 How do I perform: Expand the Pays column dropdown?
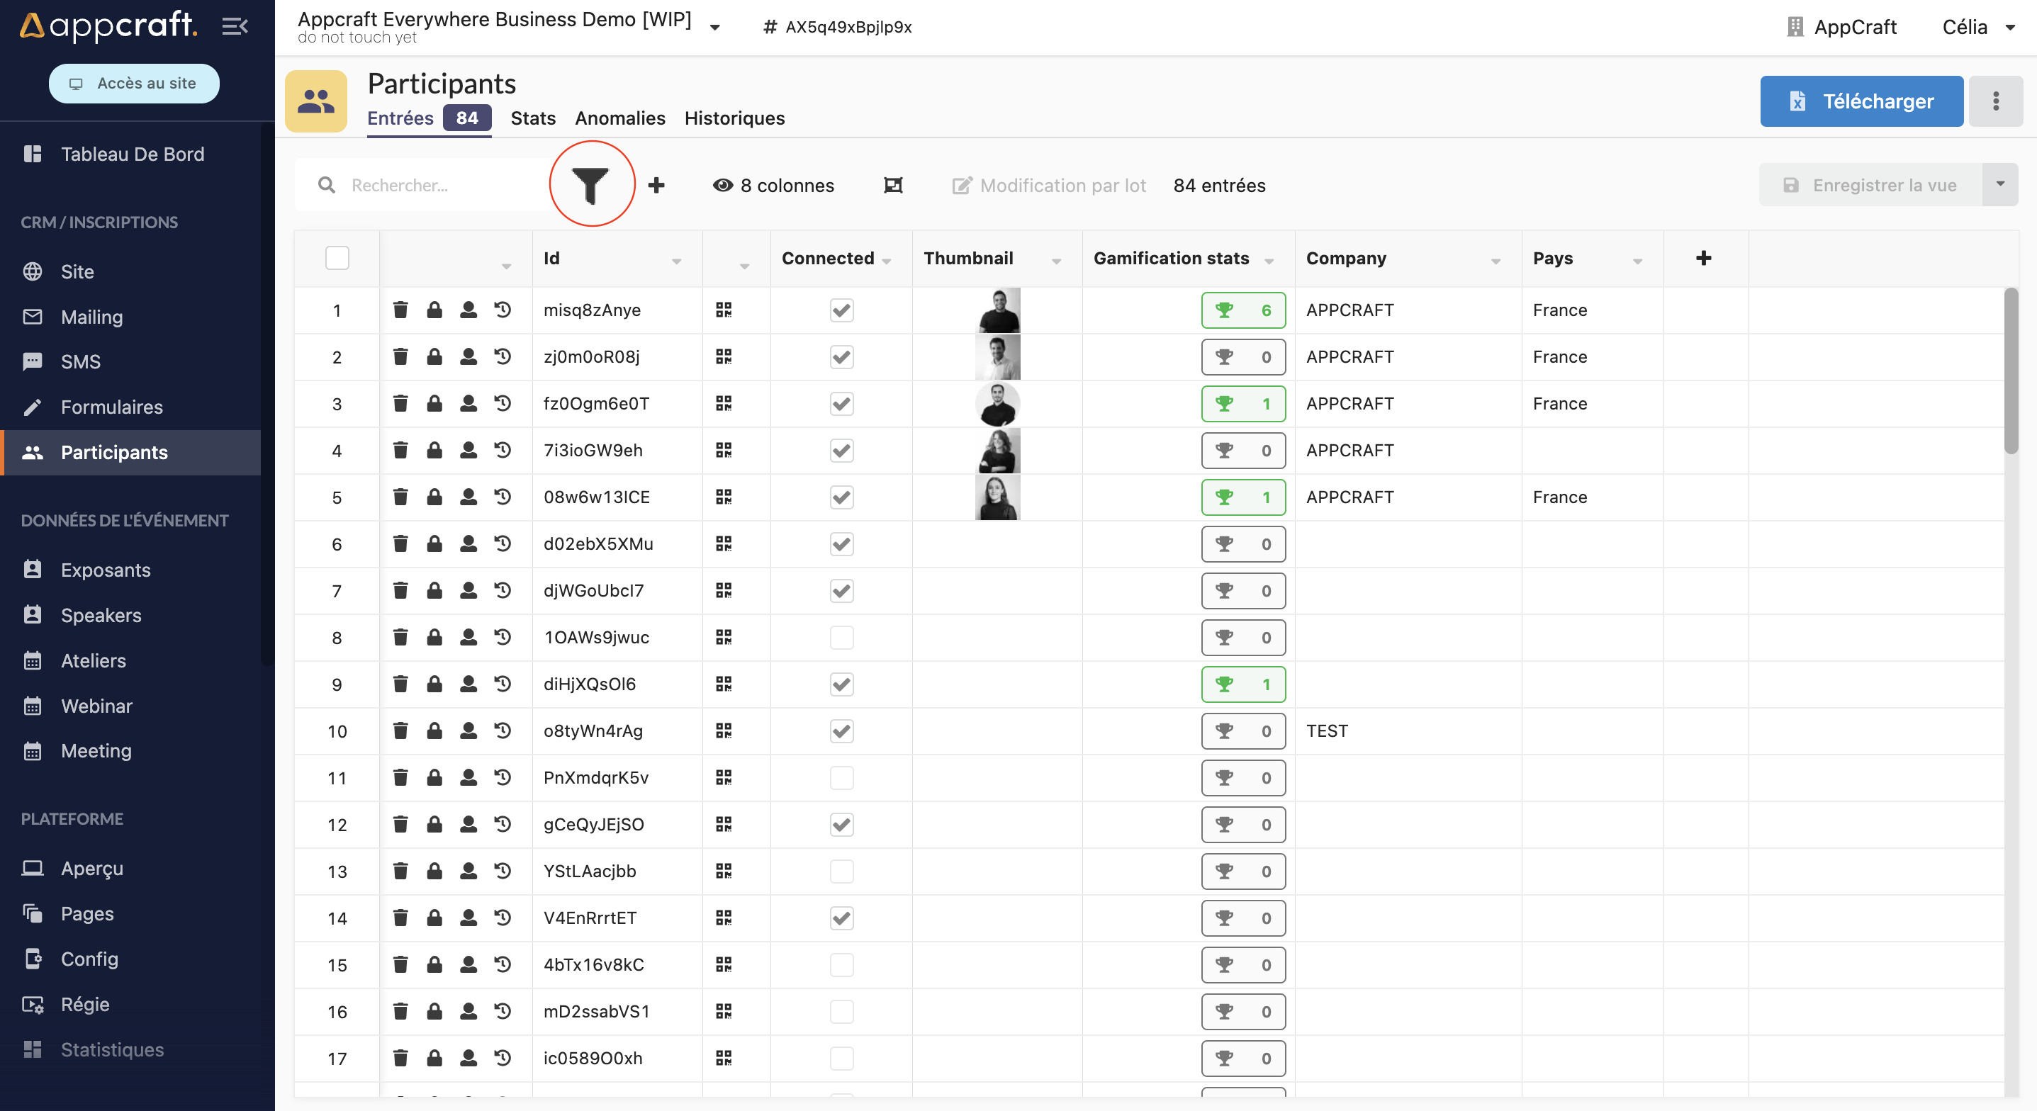point(1637,260)
